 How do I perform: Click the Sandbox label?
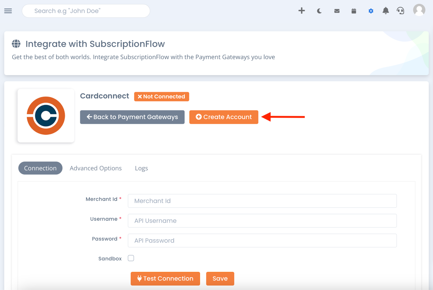[110, 259]
